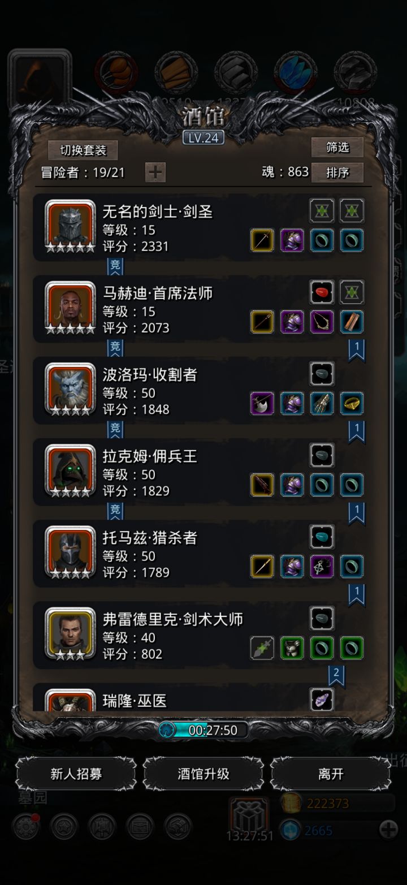The height and width of the screenshot is (885, 407).
Task: Click the 新人招募 button
Action: tap(76, 774)
